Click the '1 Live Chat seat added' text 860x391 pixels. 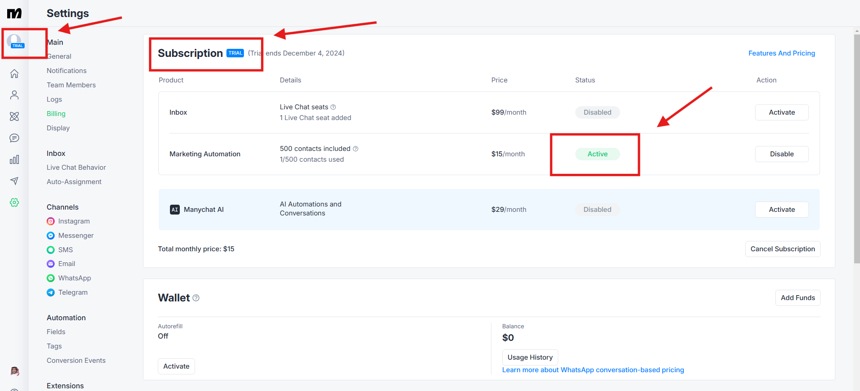point(315,118)
